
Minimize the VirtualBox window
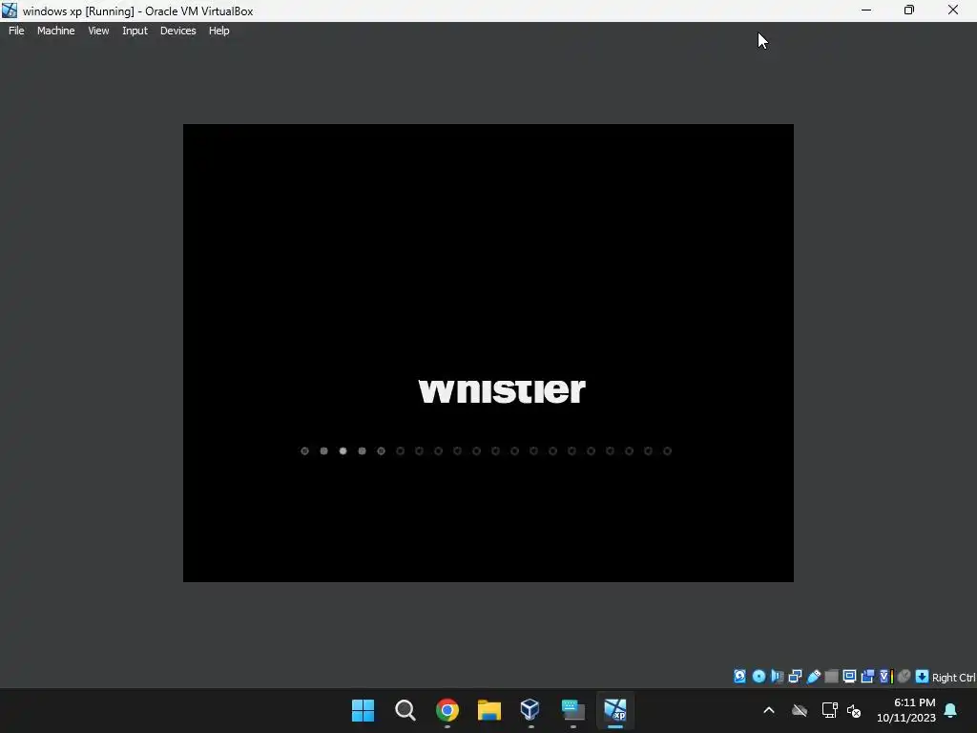866,10
